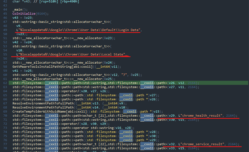Select the Login Data path string

pos(78,30)
